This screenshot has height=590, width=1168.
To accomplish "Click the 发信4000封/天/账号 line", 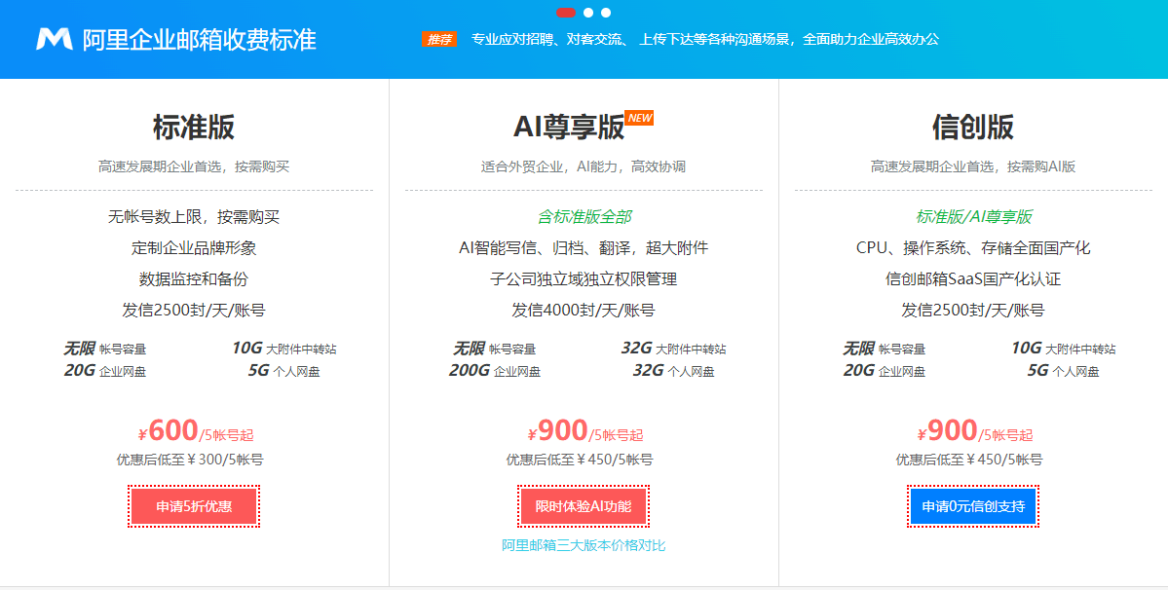I will [x=584, y=311].
